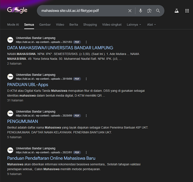Click the snippet starting 'D-KTM atau Digital Kartu'
The image size is (193, 182).
[x=76, y=93]
